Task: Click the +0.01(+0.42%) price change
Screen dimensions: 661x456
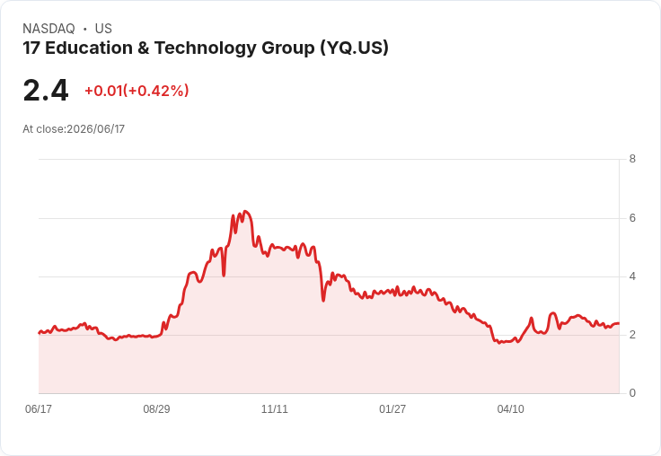Action: tap(137, 91)
